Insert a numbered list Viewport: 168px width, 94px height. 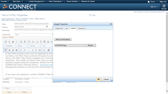pos(21,50)
